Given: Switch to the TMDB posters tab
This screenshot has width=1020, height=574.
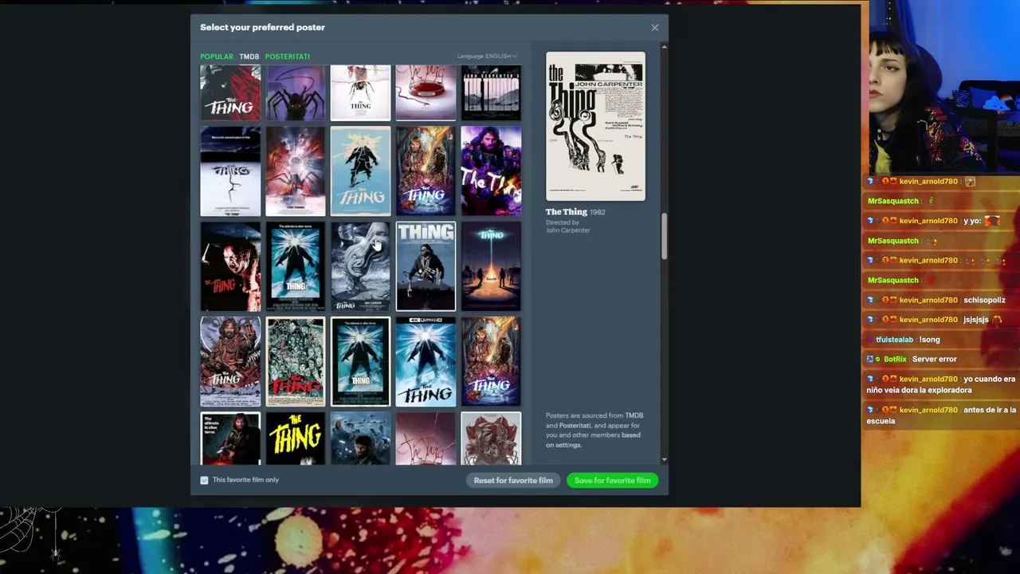Looking at the screenshot, I should coord(249,57).
